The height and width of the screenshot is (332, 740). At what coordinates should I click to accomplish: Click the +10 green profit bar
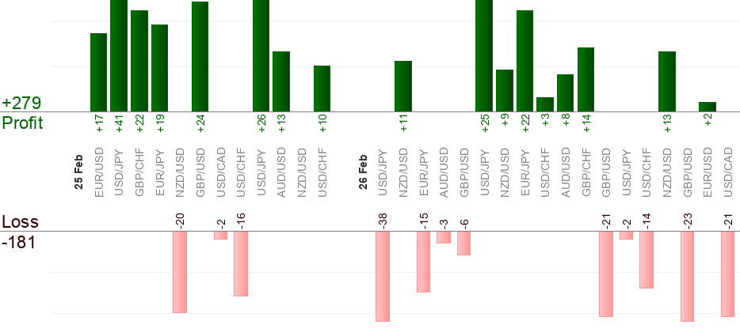click(x=322, y=88)
